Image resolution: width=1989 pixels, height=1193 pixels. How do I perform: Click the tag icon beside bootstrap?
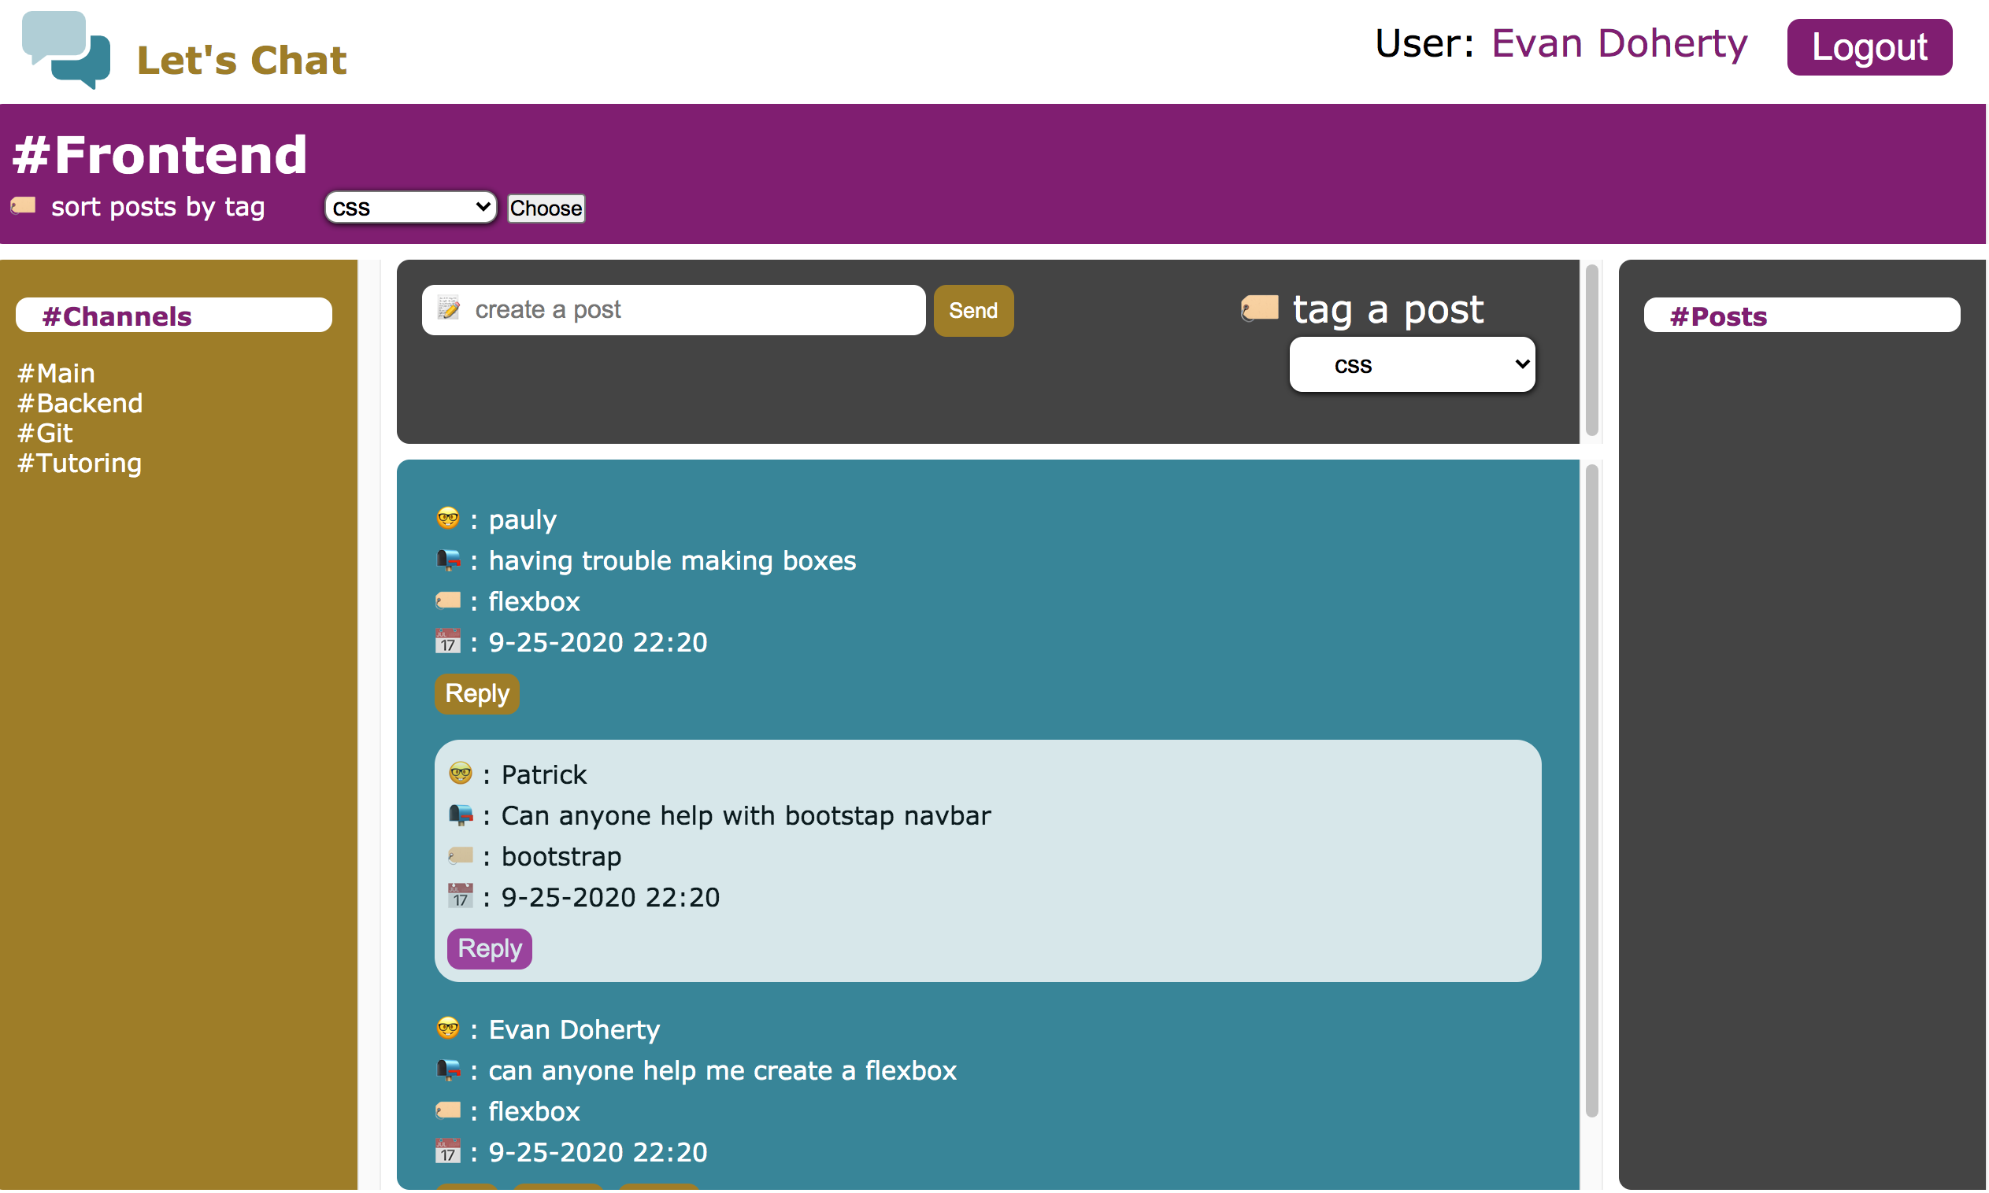(x=460, y=855)
